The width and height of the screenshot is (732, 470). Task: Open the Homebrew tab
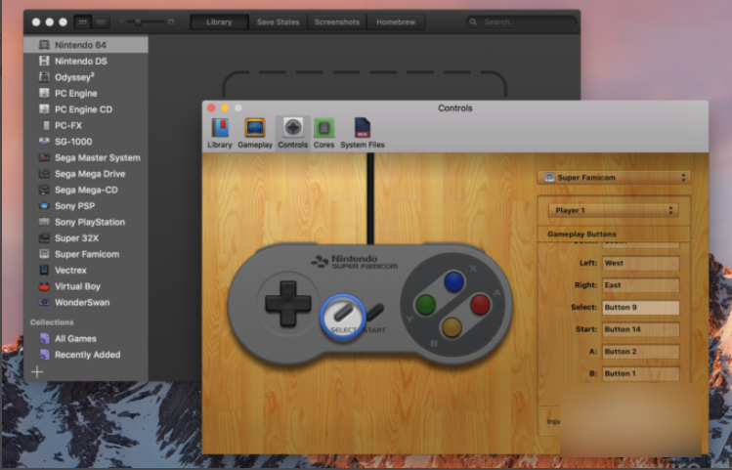pyautogui.click(x=396, y=21)
